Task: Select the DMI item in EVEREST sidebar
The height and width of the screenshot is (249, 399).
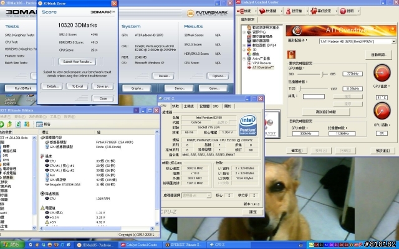Action: (x=4, y=155)
